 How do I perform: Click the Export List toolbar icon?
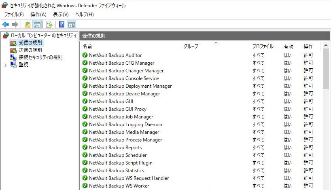coord(49,25)
